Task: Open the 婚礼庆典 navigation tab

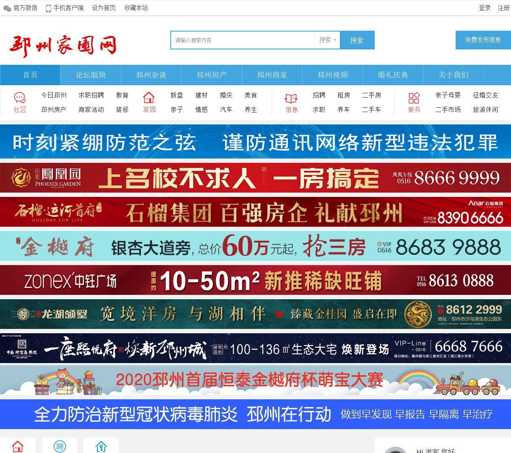Action: coord(393,75)
